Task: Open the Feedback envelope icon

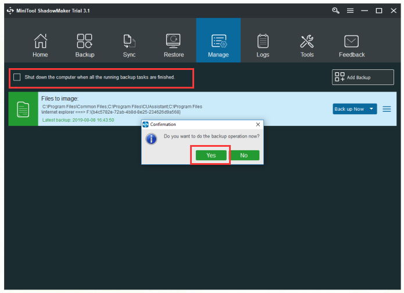Action: pyautogui.click(x=352, y=42)
